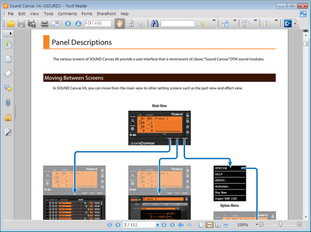Click the search text field
Viewport: 311px width, 232px height.
click(178, 23)
